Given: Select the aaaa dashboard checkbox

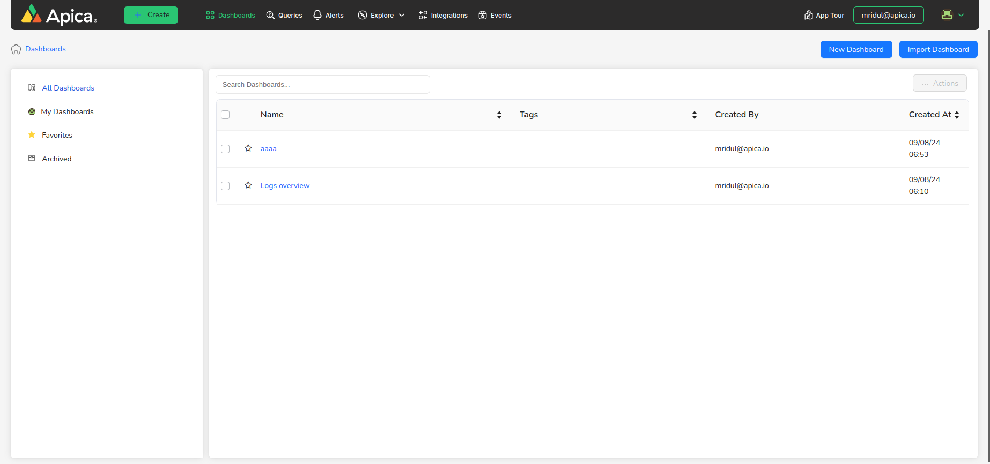Looking at the screenshot, I should pos(225,149).
